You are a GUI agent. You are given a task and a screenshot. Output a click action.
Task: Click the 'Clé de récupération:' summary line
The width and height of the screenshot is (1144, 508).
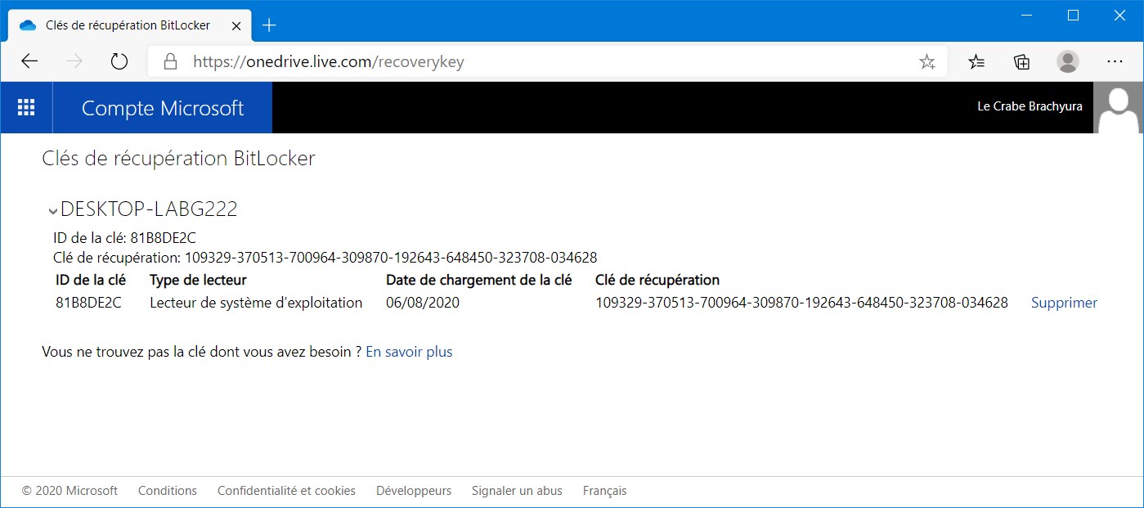click(x=325, y=258)
